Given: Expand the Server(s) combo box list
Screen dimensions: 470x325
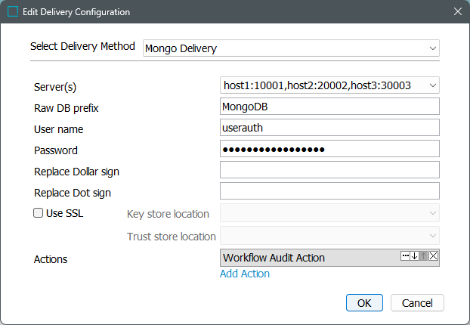Looking at the screenshot, I should click(x=432, y=85).
